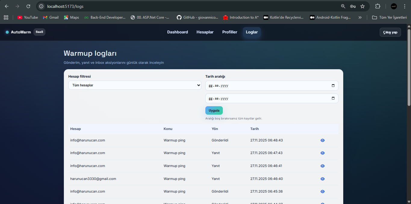The height and width of the screenshot is (204, 411).
Task: Click the Çıkış yap logout button
Action: point(390,32)
